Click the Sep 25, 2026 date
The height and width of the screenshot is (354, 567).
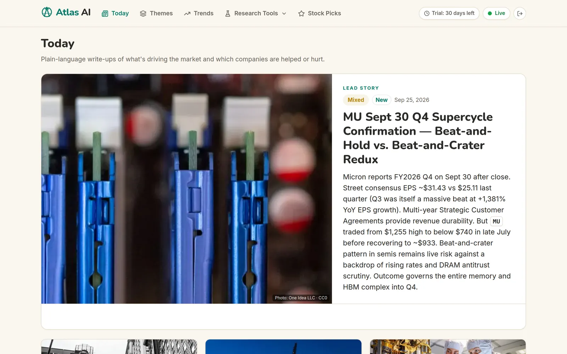[x=412, y=100]
